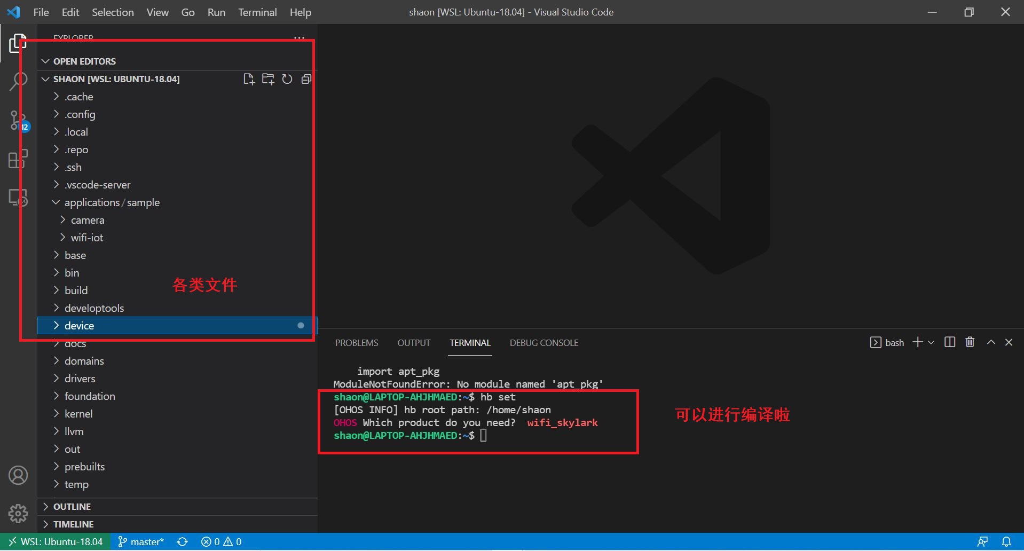Select the device folder
Viewport: 1024px width, 551px height.
177,326
